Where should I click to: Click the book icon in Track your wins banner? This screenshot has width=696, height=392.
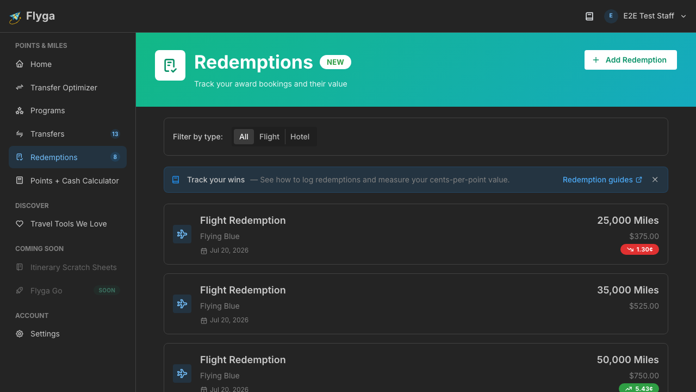click(x=176, y=180)
